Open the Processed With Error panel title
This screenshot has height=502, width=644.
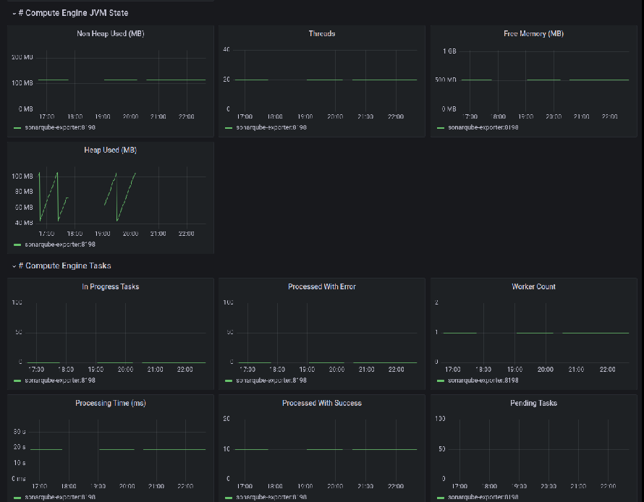[x=321, y=287]
